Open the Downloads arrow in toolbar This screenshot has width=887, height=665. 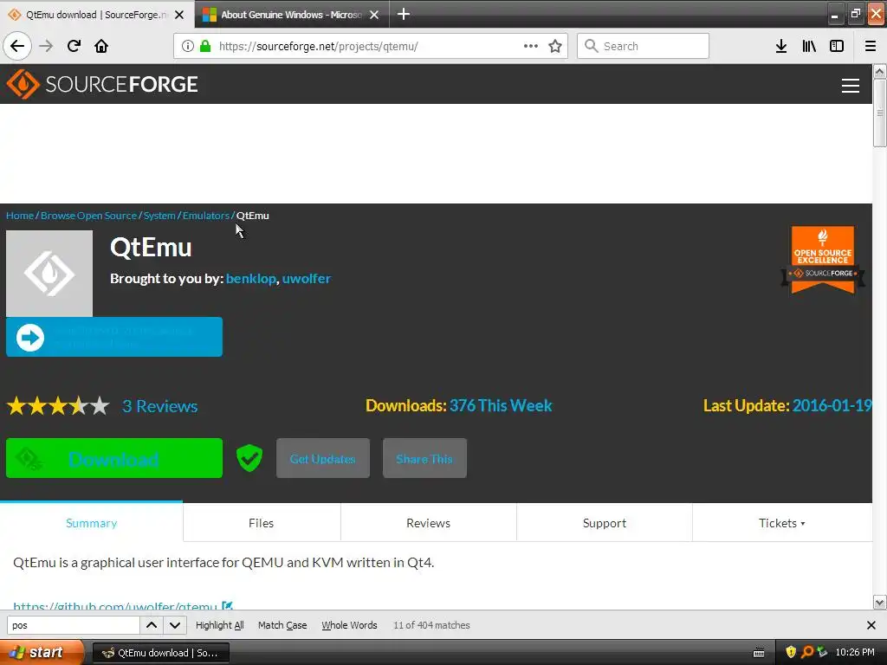click(781, 46)
